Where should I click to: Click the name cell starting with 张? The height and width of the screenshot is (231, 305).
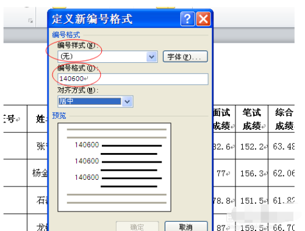point(37,146)
